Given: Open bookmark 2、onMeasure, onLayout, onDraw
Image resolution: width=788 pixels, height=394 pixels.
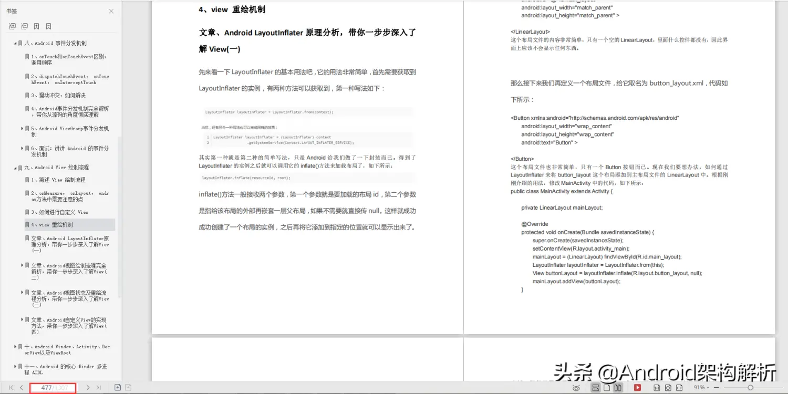Looking at the screenshot, I should click(70, 196).
